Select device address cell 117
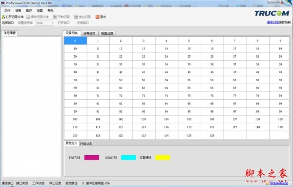 pyautogui.click(x=235, y=127)
